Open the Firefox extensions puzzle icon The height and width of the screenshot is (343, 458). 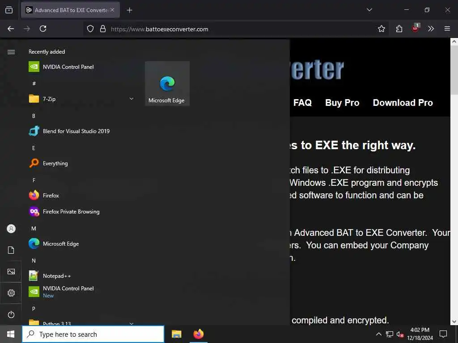pos(399,29)
